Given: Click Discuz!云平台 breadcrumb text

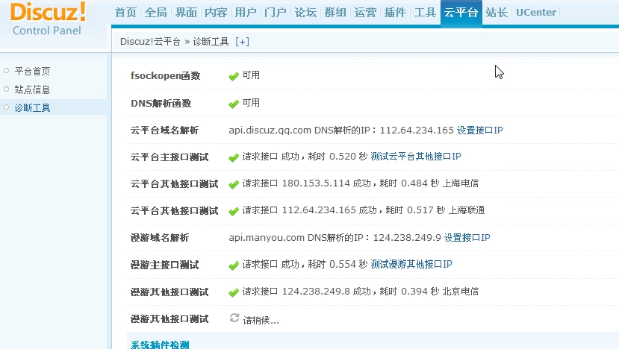Looking at the screenshot, I should pos(150,42).
